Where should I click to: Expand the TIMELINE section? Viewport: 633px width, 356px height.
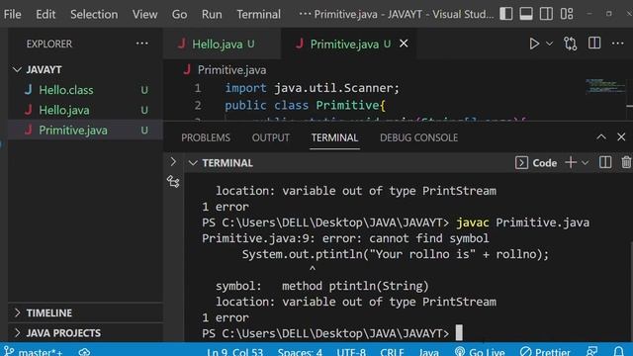tap(86, 312)
